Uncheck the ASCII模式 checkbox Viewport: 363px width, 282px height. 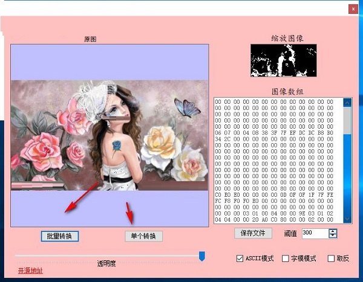click(240, 258)
